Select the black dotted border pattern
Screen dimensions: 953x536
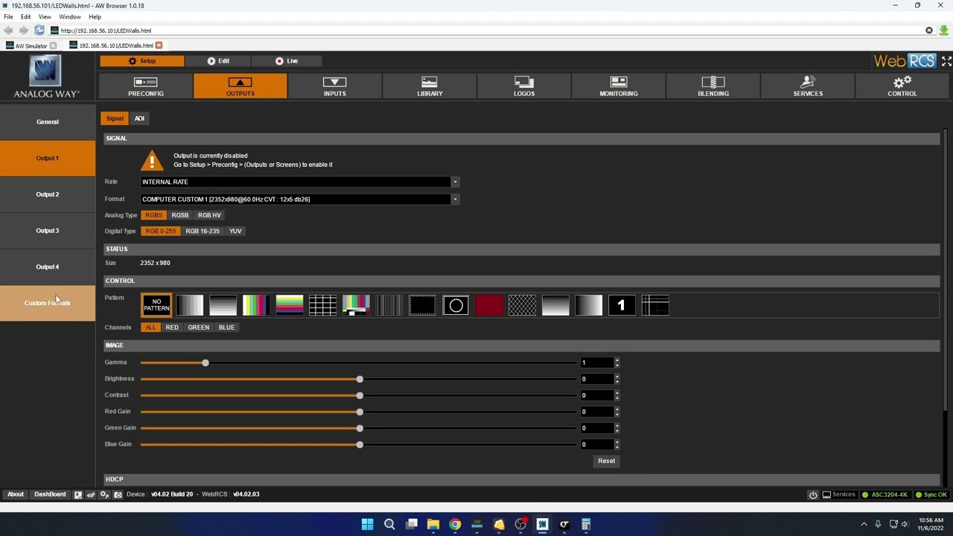pyautogui.click(x=422, y=305)
